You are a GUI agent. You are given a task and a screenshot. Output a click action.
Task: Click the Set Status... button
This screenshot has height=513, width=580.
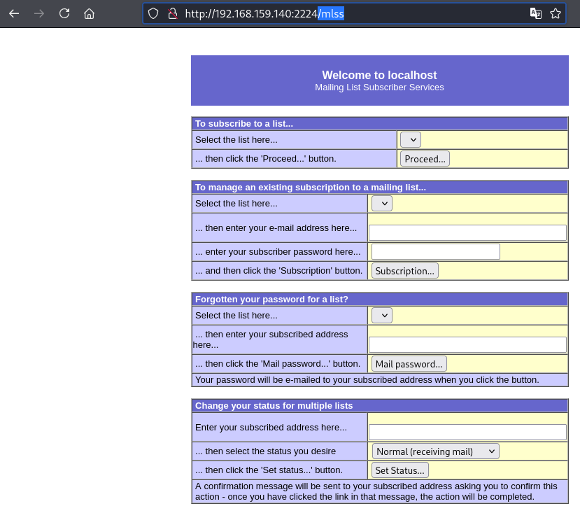pyautogui.click(x=400, y=470)
